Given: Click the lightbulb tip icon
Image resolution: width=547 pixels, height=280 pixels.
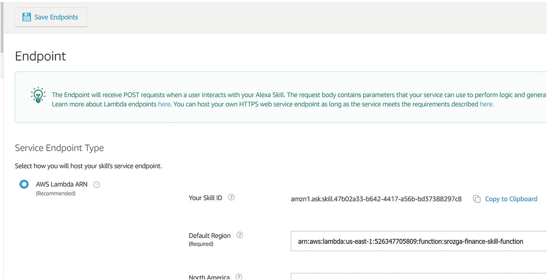Looking at the screenshot, I should [x=38, y=95].
